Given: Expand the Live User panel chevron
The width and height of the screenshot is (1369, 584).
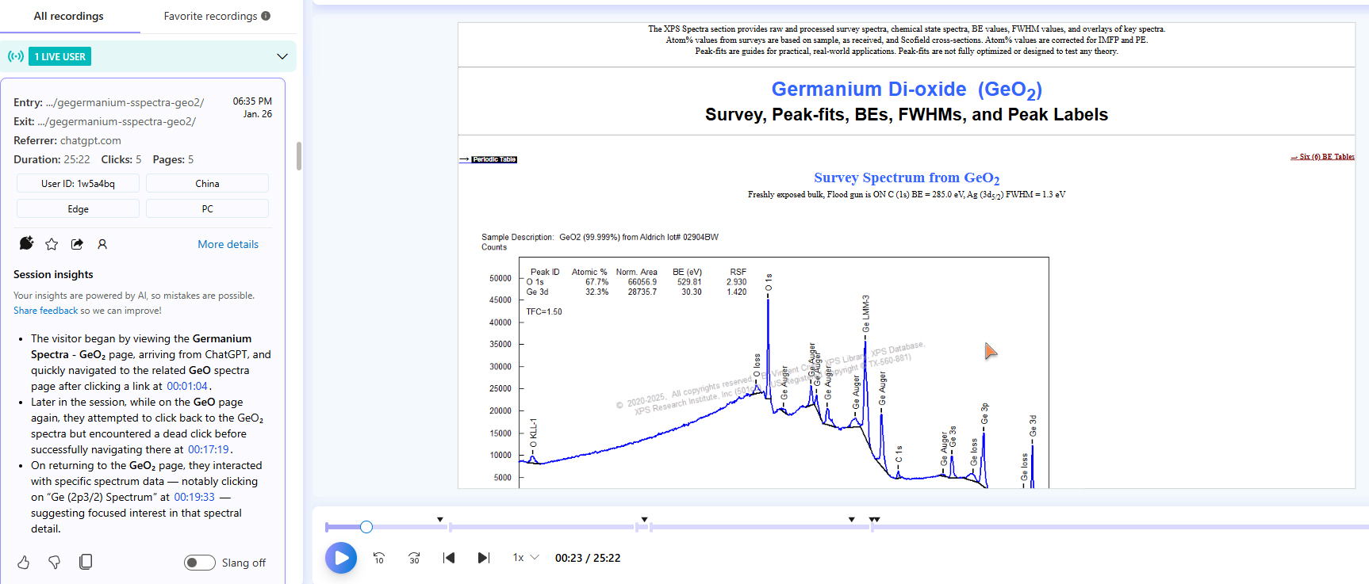Looking at the screenshot, I should [282, 56].
